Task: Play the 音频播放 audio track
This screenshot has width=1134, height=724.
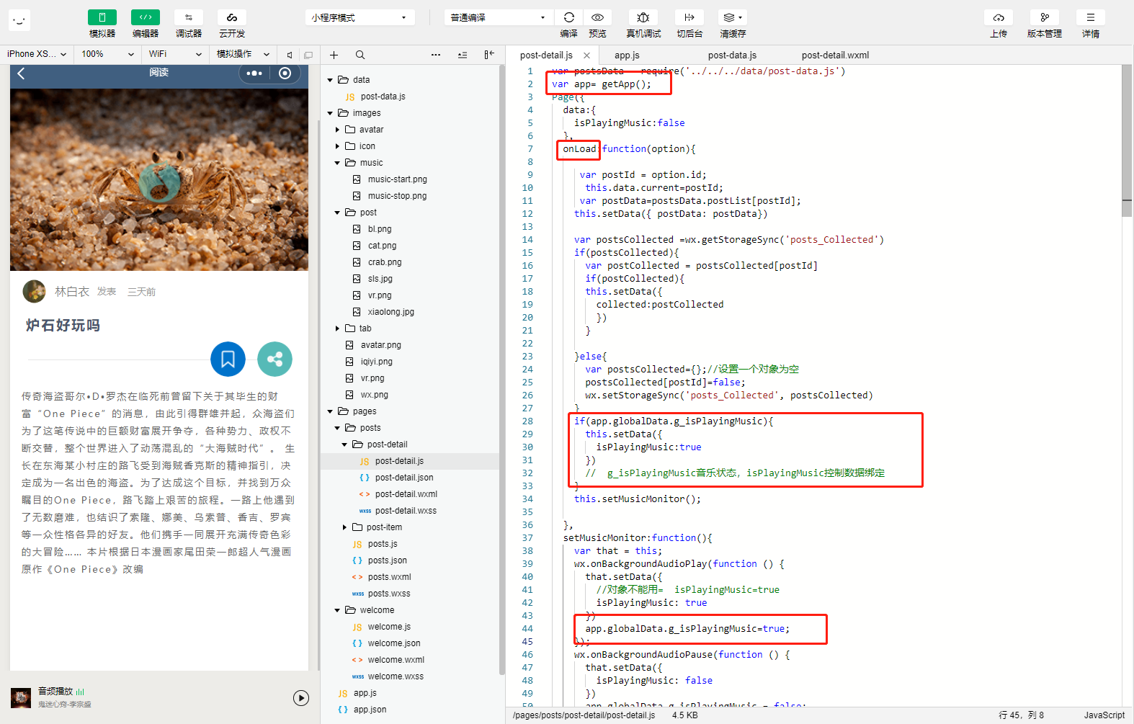Action: 301,697
